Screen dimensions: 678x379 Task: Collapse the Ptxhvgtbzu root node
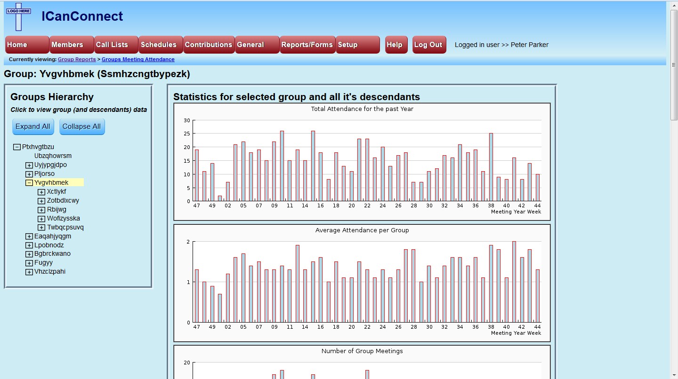[17, 147]
